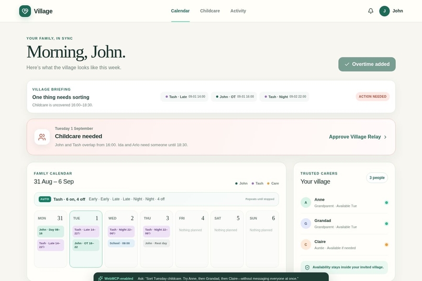Image resolution: width=422 pixels, height=281 pixels.
Task: Open Tash · Night 22–06 event on Thursday
Action: tap(157, 231)
